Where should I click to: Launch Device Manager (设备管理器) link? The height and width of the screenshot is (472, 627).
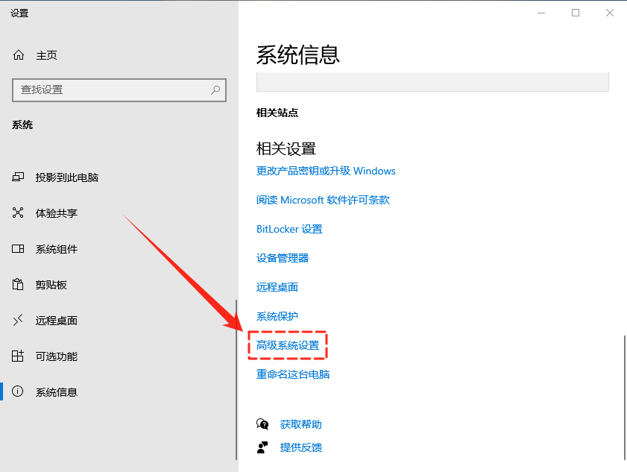click(283, 258)
